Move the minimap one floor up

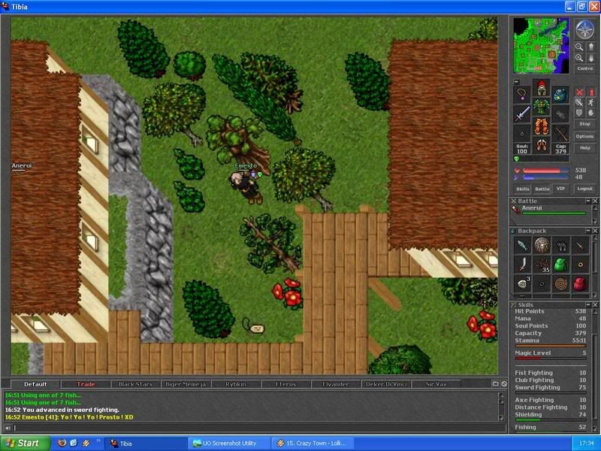tap(591, 47)
